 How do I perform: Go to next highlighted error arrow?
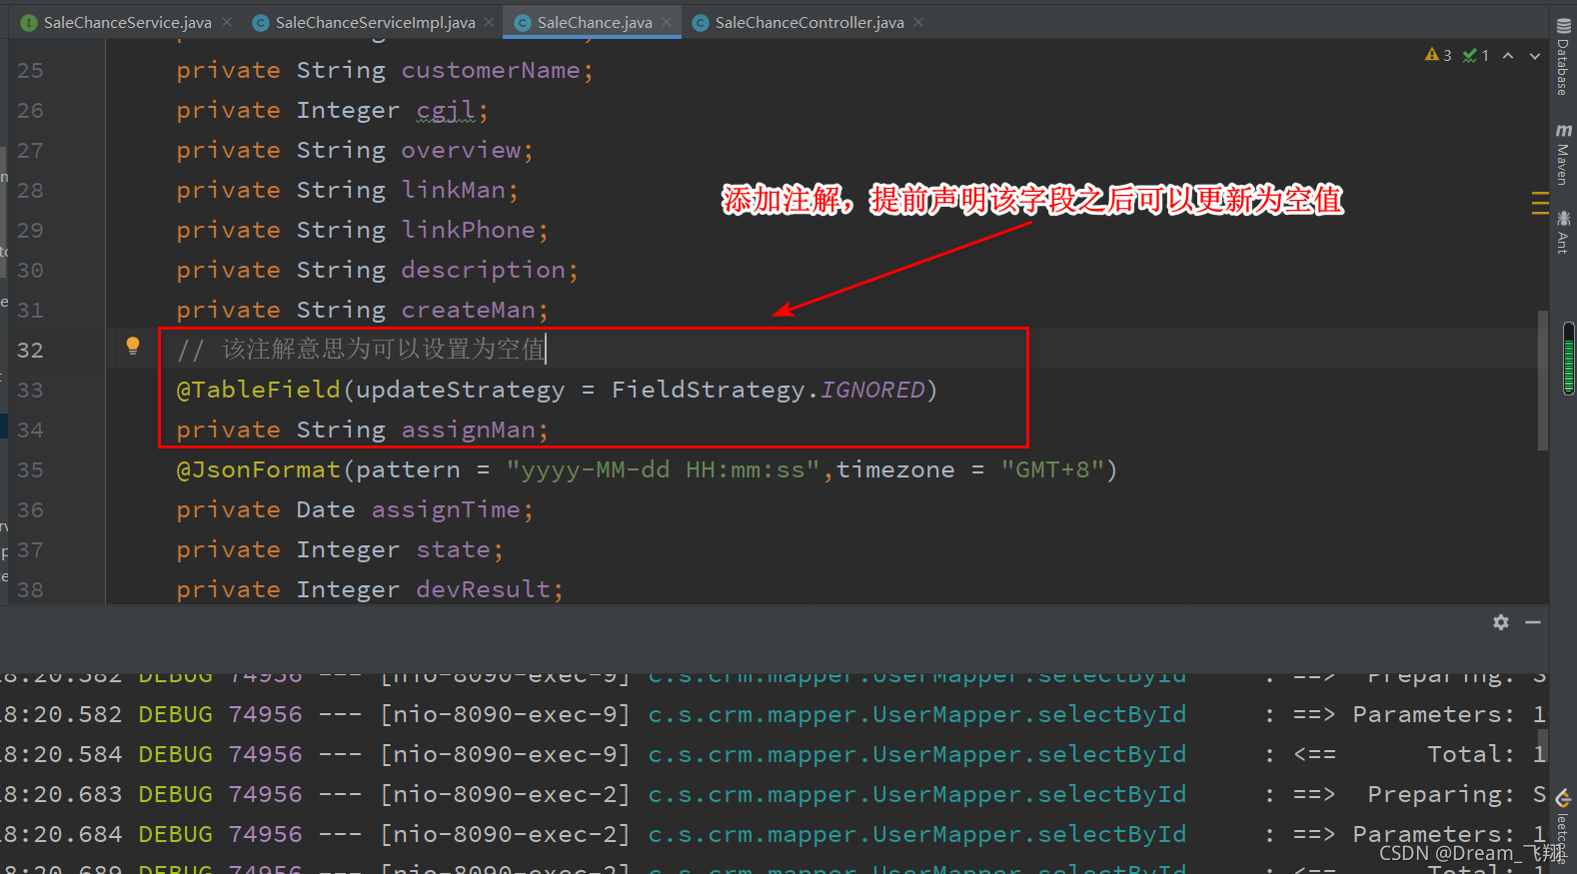[x=1535, y=56]
